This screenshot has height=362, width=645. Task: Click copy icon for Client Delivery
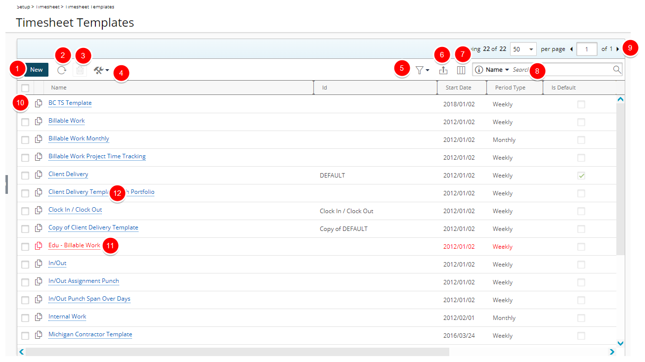click(x=39, y=174)
